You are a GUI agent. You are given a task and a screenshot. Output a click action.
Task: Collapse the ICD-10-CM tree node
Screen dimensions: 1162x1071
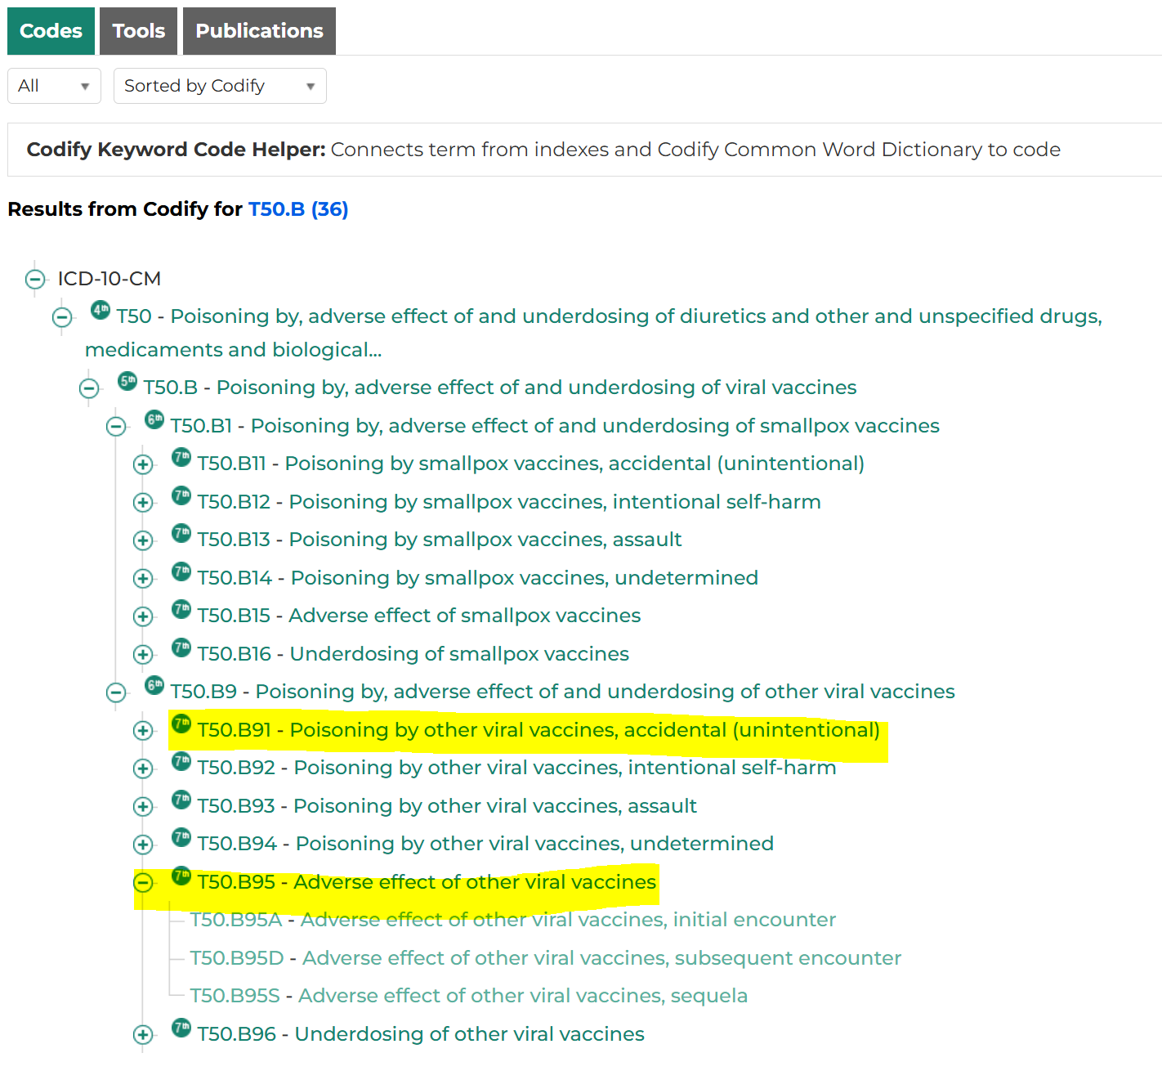point(35,280)
